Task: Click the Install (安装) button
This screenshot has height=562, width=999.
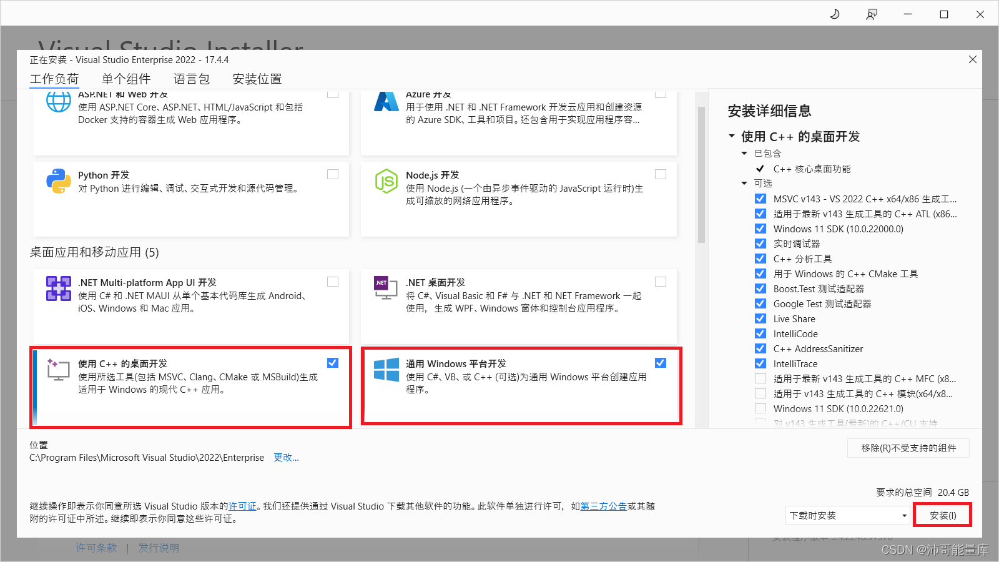Action: (943, 515)
